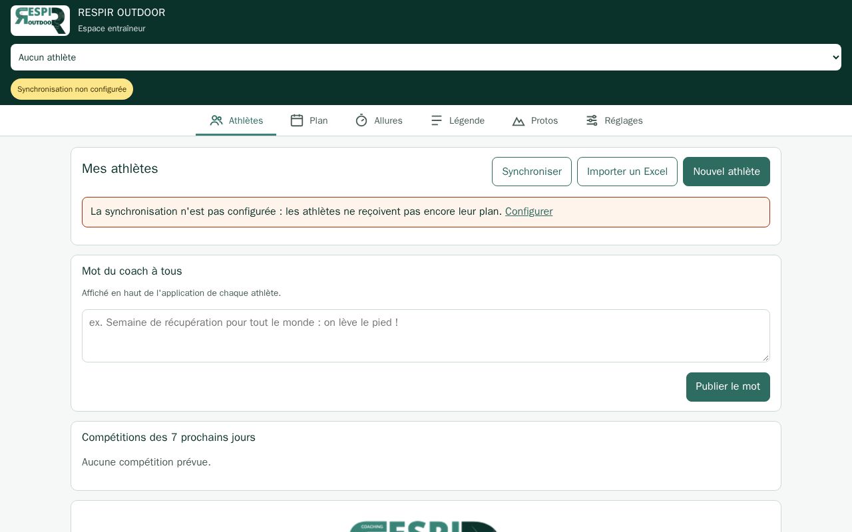Open the 'Aucun athlète' athlete dropdown
The width and height of the screenshot is (852, 532).
426,57
